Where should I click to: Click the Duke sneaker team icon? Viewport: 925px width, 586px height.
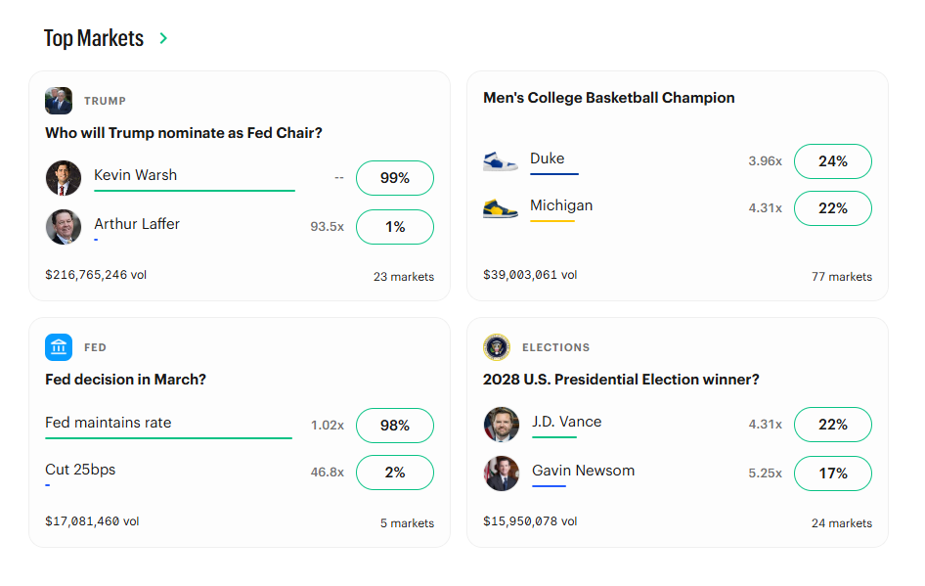[502, 161]
